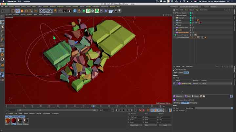Click the Play forward button
The width and height of the screenshot is (236, 132).
coord(124,110)
